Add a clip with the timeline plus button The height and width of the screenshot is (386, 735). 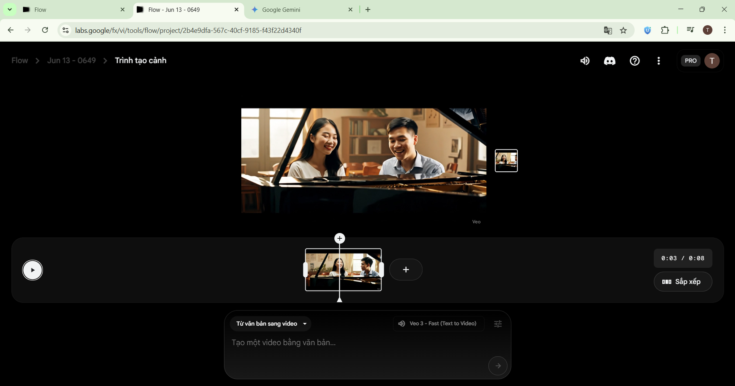click(x=405, y=270)
